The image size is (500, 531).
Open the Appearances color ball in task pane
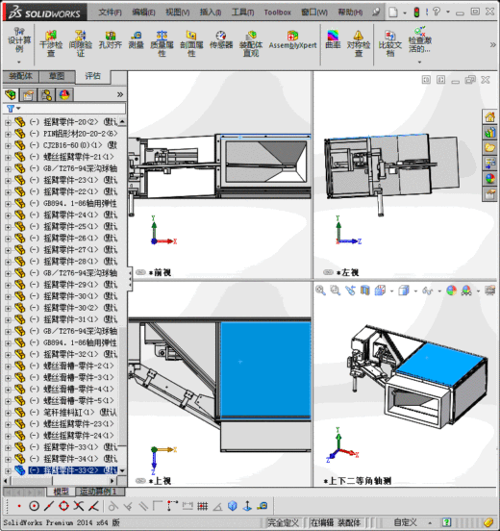[489, 179]
